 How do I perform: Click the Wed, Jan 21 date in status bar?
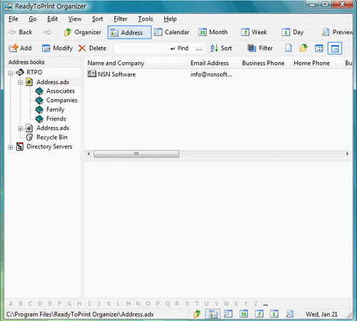tap(322, 314)
